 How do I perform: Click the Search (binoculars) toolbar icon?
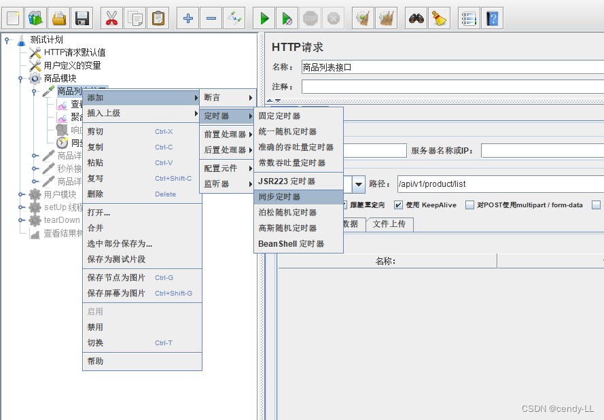pos(416,18)
